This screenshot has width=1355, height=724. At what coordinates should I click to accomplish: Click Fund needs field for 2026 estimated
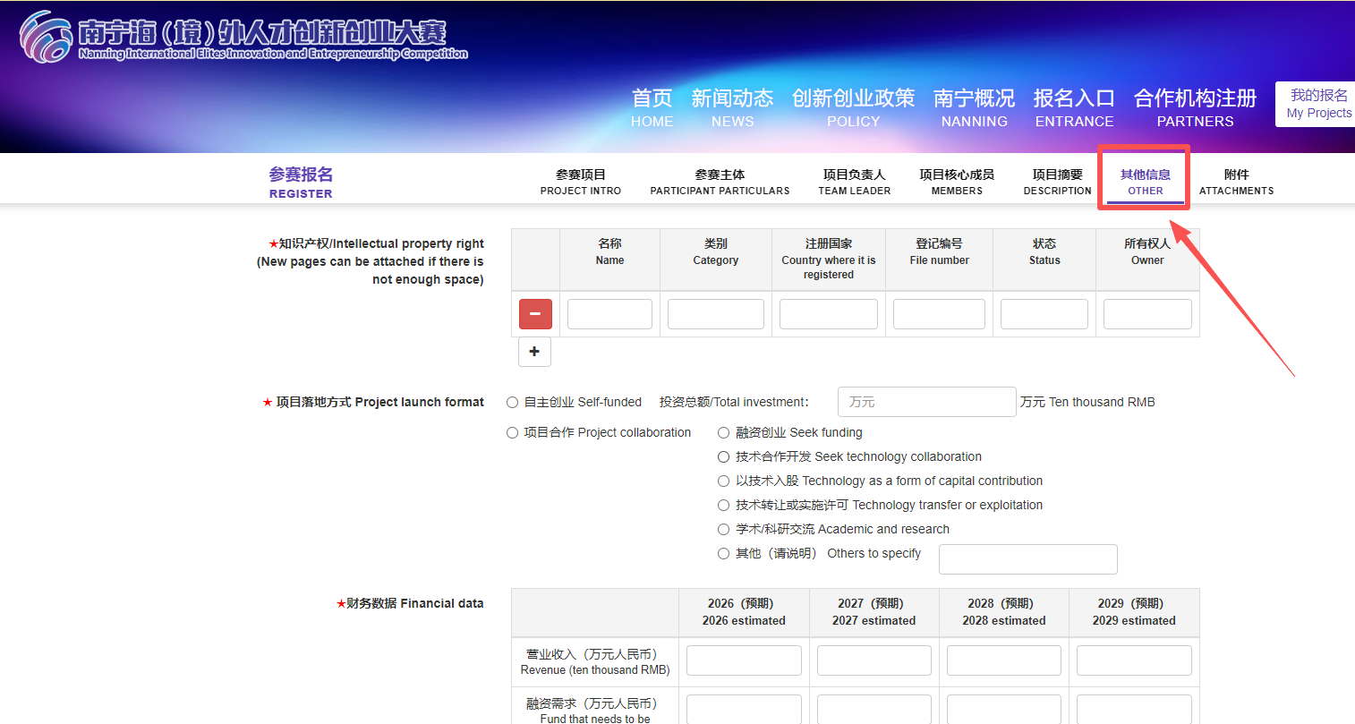744,709
